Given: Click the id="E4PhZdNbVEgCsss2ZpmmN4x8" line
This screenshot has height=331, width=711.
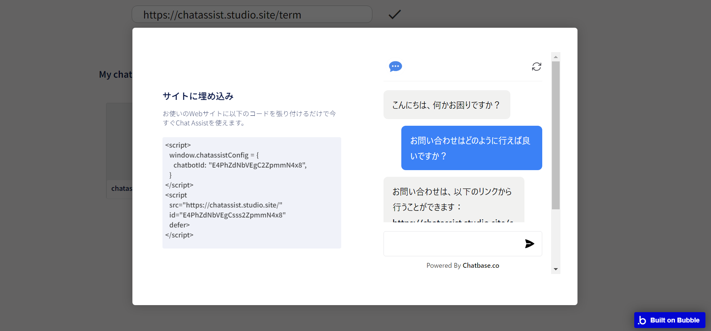Looking at the screenshot, I should 227,215.
